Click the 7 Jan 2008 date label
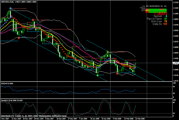The width and height of the screenshot is (179, 120). point(84,119)
